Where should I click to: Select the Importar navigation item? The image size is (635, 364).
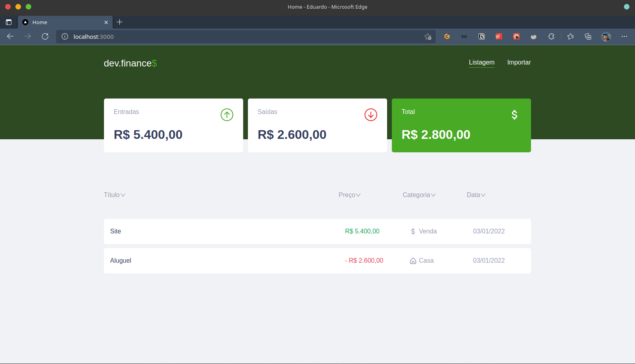click(x=519, y=62)
